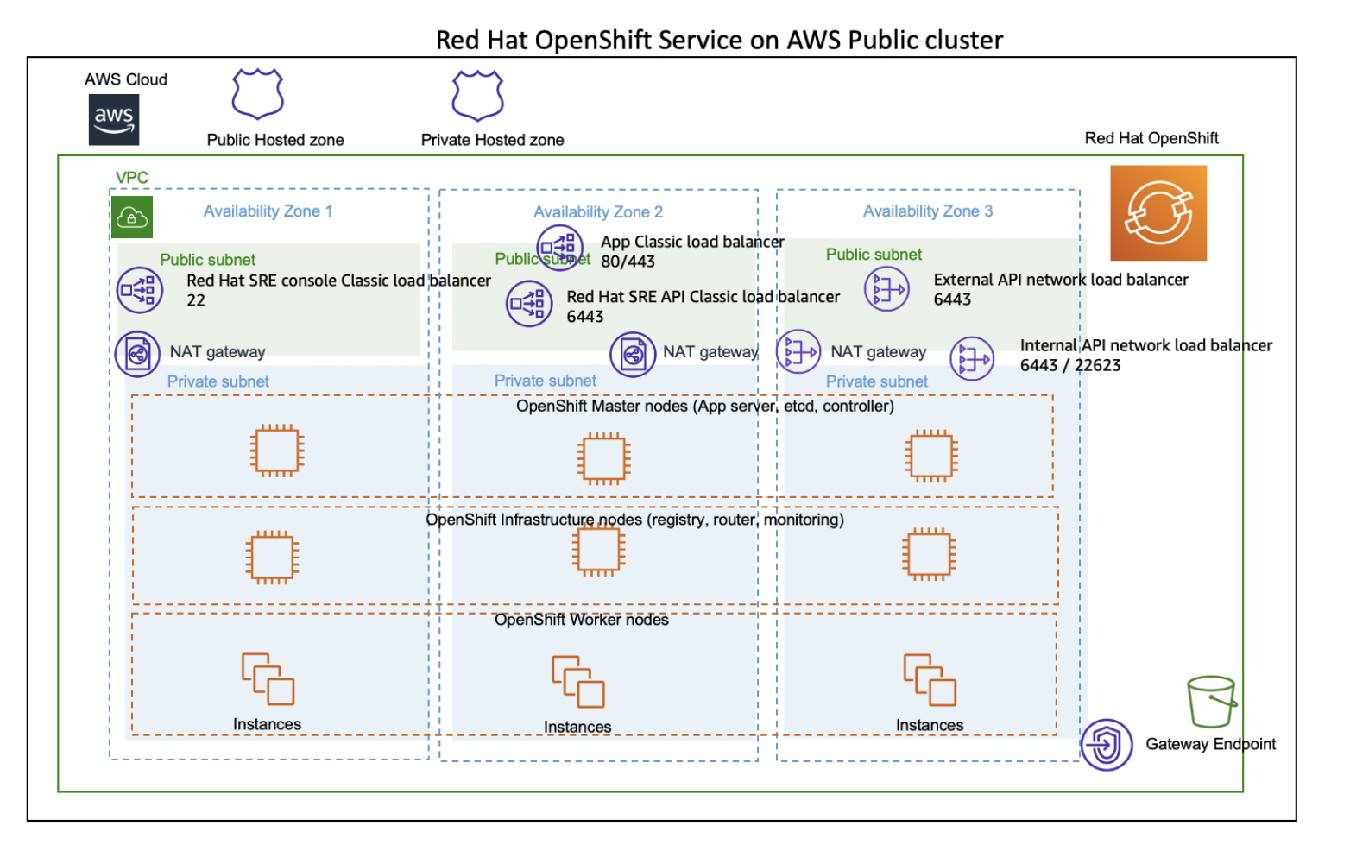The image size is (1350, 851).
Task: Click the Master node chip in Zone 1
Action: coord(277,451)
